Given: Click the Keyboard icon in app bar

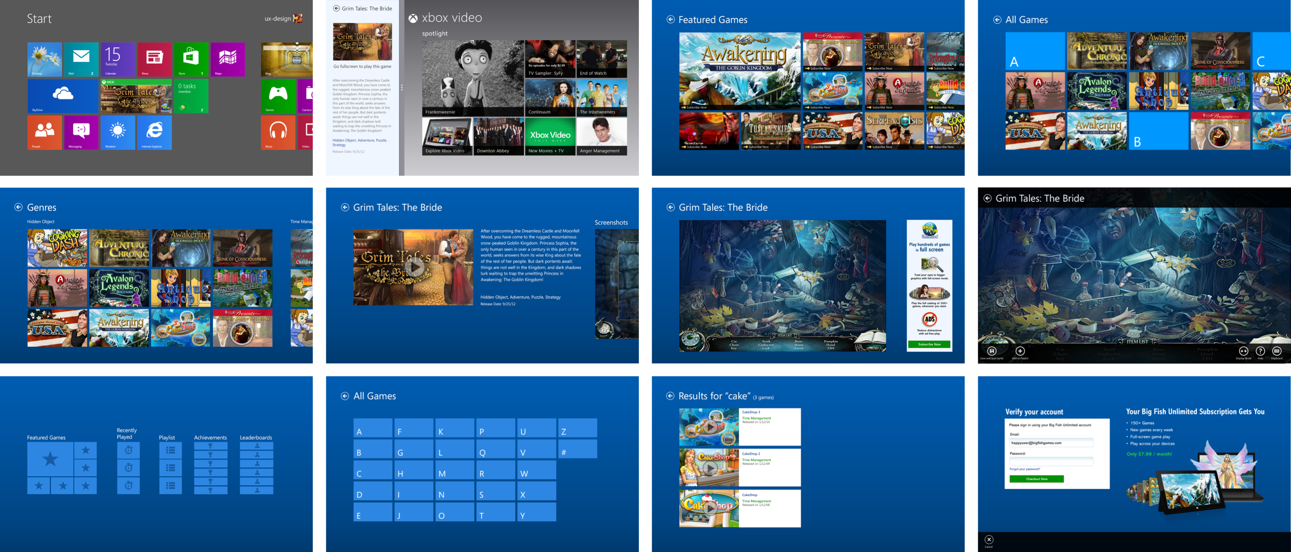Looking at the screenshot, I should 1277,351.
